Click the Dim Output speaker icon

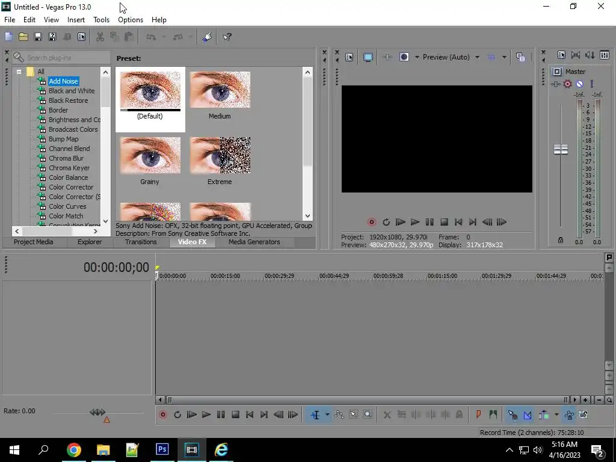click(590, 55)
